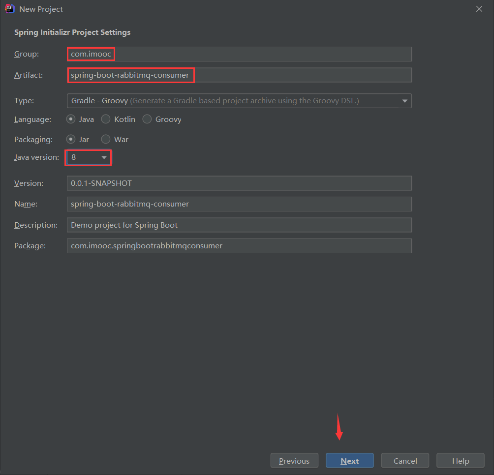Screen dimensions: 494x475
Task: Click the "Packaging:" label
Action: 33,140
